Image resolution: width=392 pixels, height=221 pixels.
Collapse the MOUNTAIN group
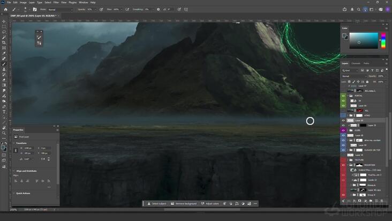click(348, 165)
